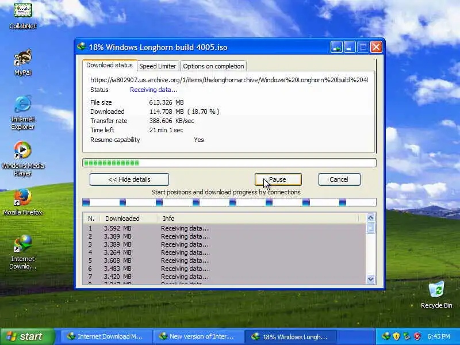Select connection row 6 with 3.483 MB
The image size is (460, 345).
click(224, 269)
